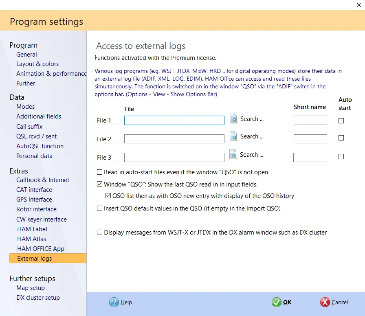Screen dimensions: 365x316
Task: Focus the File 3 path field
Action: (x=174, y=157)
